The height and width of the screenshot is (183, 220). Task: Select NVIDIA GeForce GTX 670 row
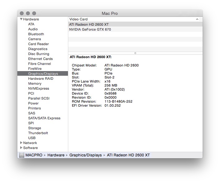point(135,29)
